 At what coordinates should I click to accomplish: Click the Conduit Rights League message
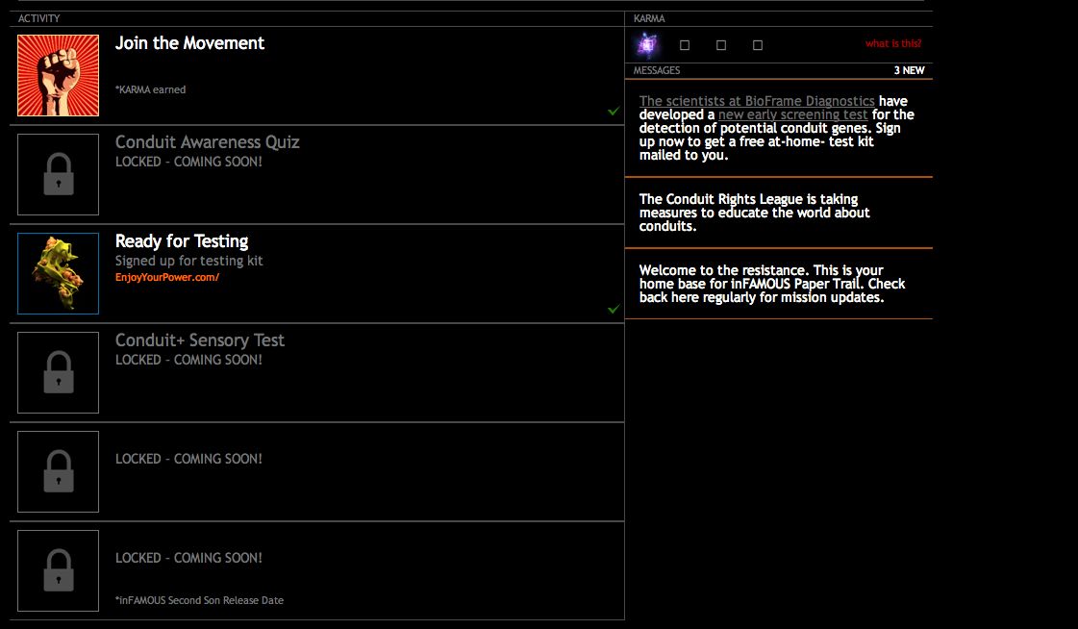(x=754, y=213)
